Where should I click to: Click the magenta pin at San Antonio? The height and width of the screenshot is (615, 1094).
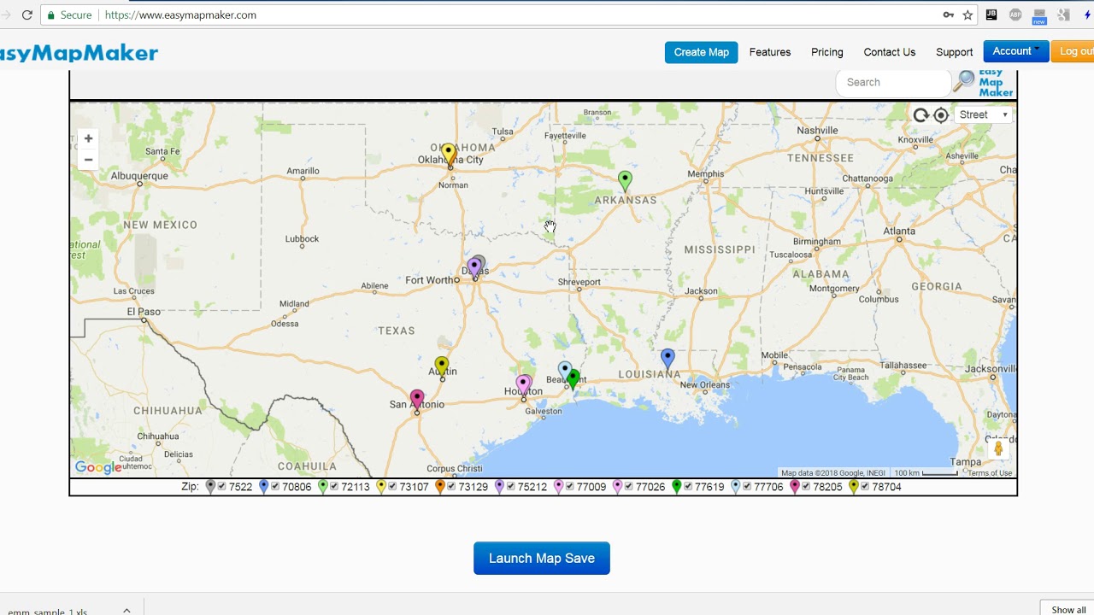pos(416,400)
